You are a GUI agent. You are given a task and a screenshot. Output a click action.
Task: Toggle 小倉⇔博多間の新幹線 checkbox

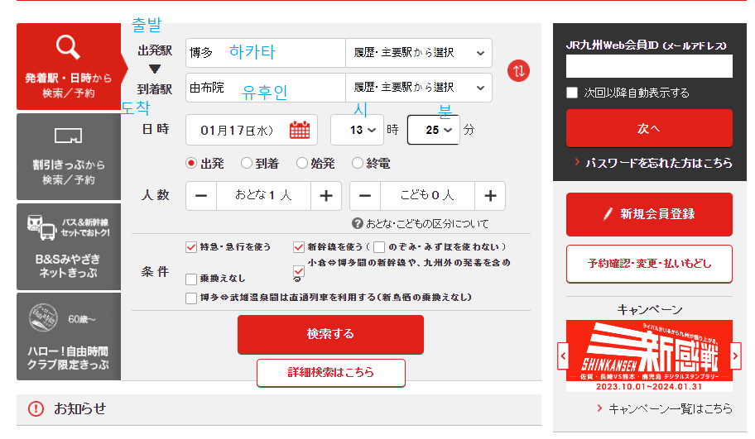point(299,270)
